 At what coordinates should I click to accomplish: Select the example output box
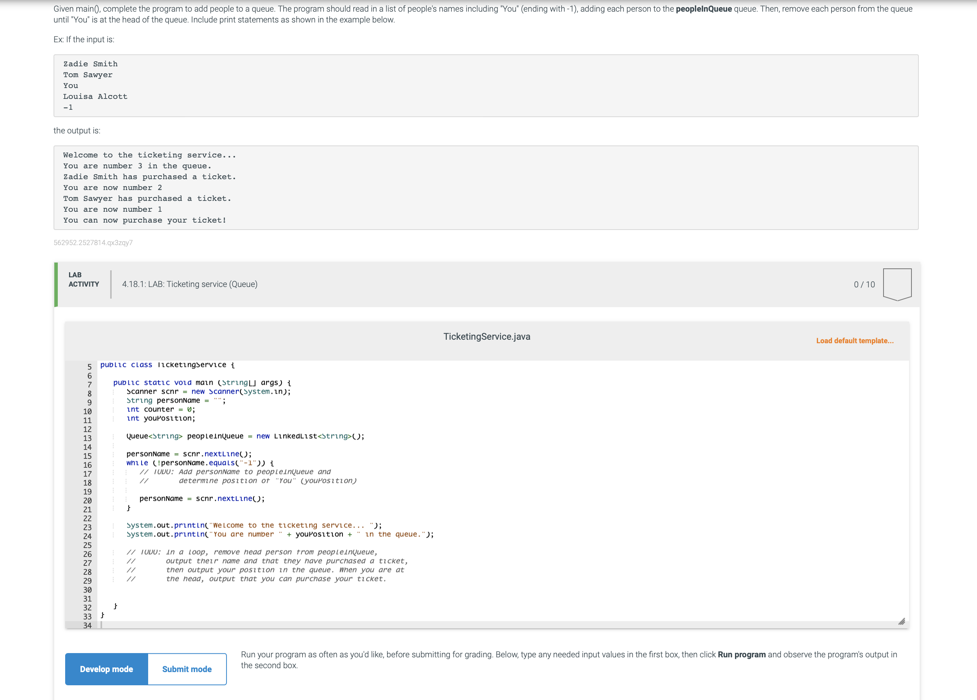pos(486,187)
